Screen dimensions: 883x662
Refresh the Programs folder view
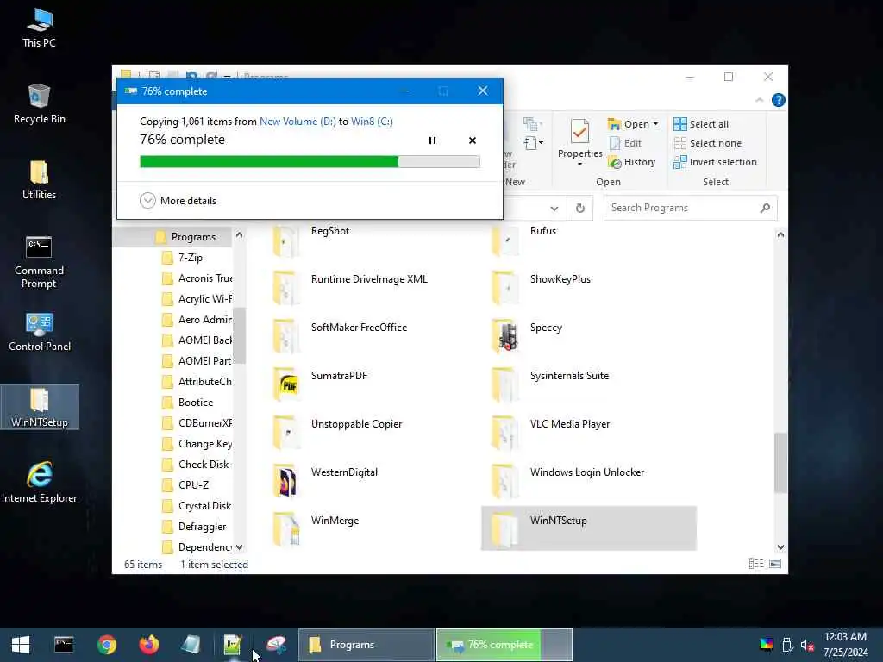[580, 209]
